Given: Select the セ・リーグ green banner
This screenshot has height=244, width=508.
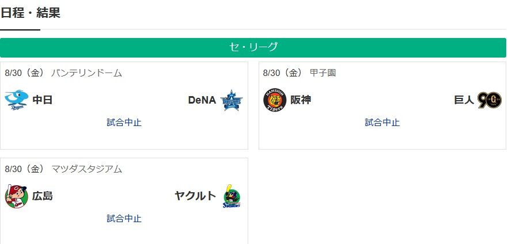Looking at the screenshot, I should 253,48.
